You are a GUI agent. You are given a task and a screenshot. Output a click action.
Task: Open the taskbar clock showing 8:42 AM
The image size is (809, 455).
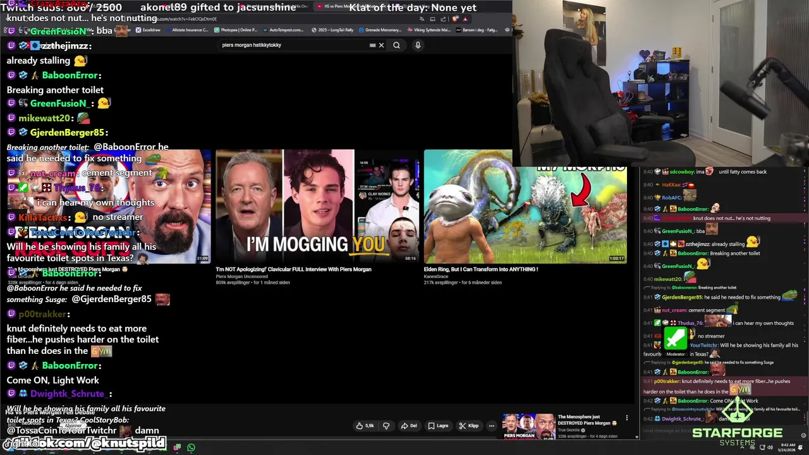(x=788, y=447)
